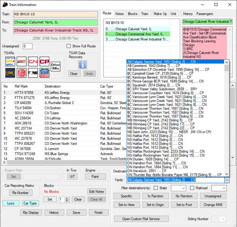This screenshot has height=227, width=237.
Task: Click the Train name input field
Action: pyautogui.click(x=55, y=14)
